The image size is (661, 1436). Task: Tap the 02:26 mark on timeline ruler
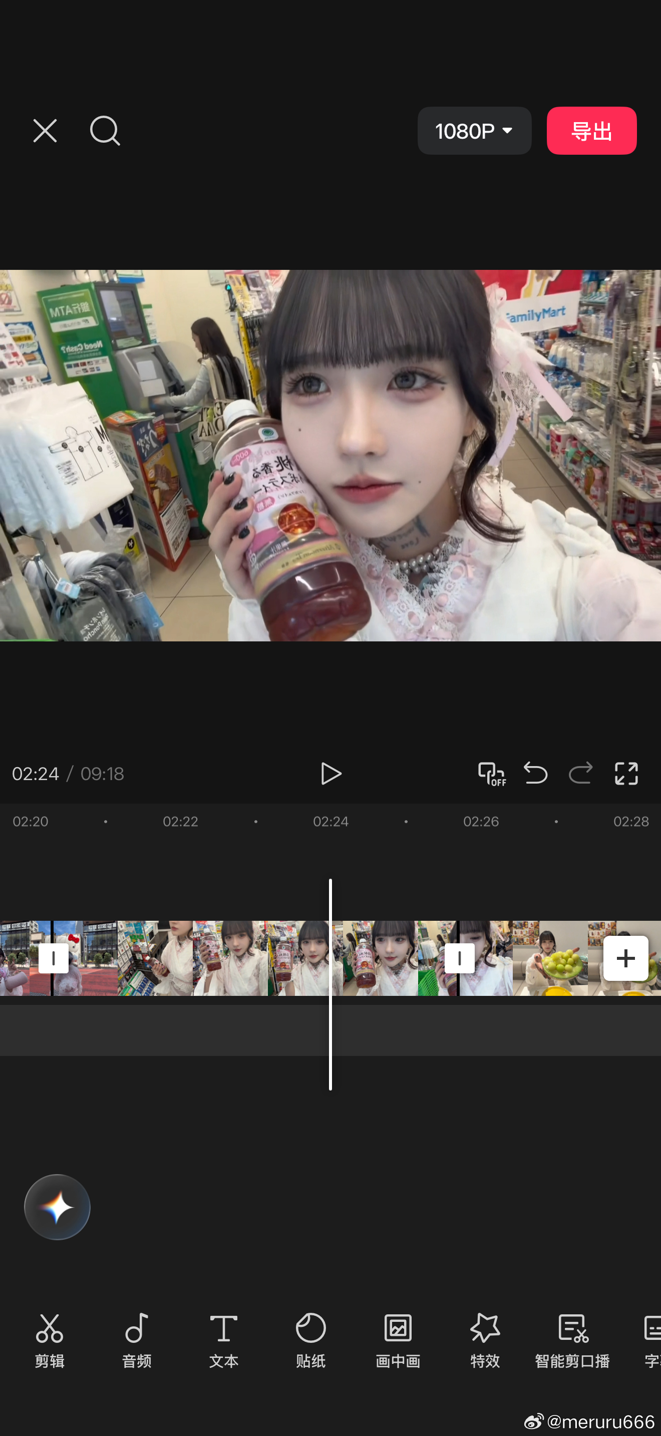[481, 821]
